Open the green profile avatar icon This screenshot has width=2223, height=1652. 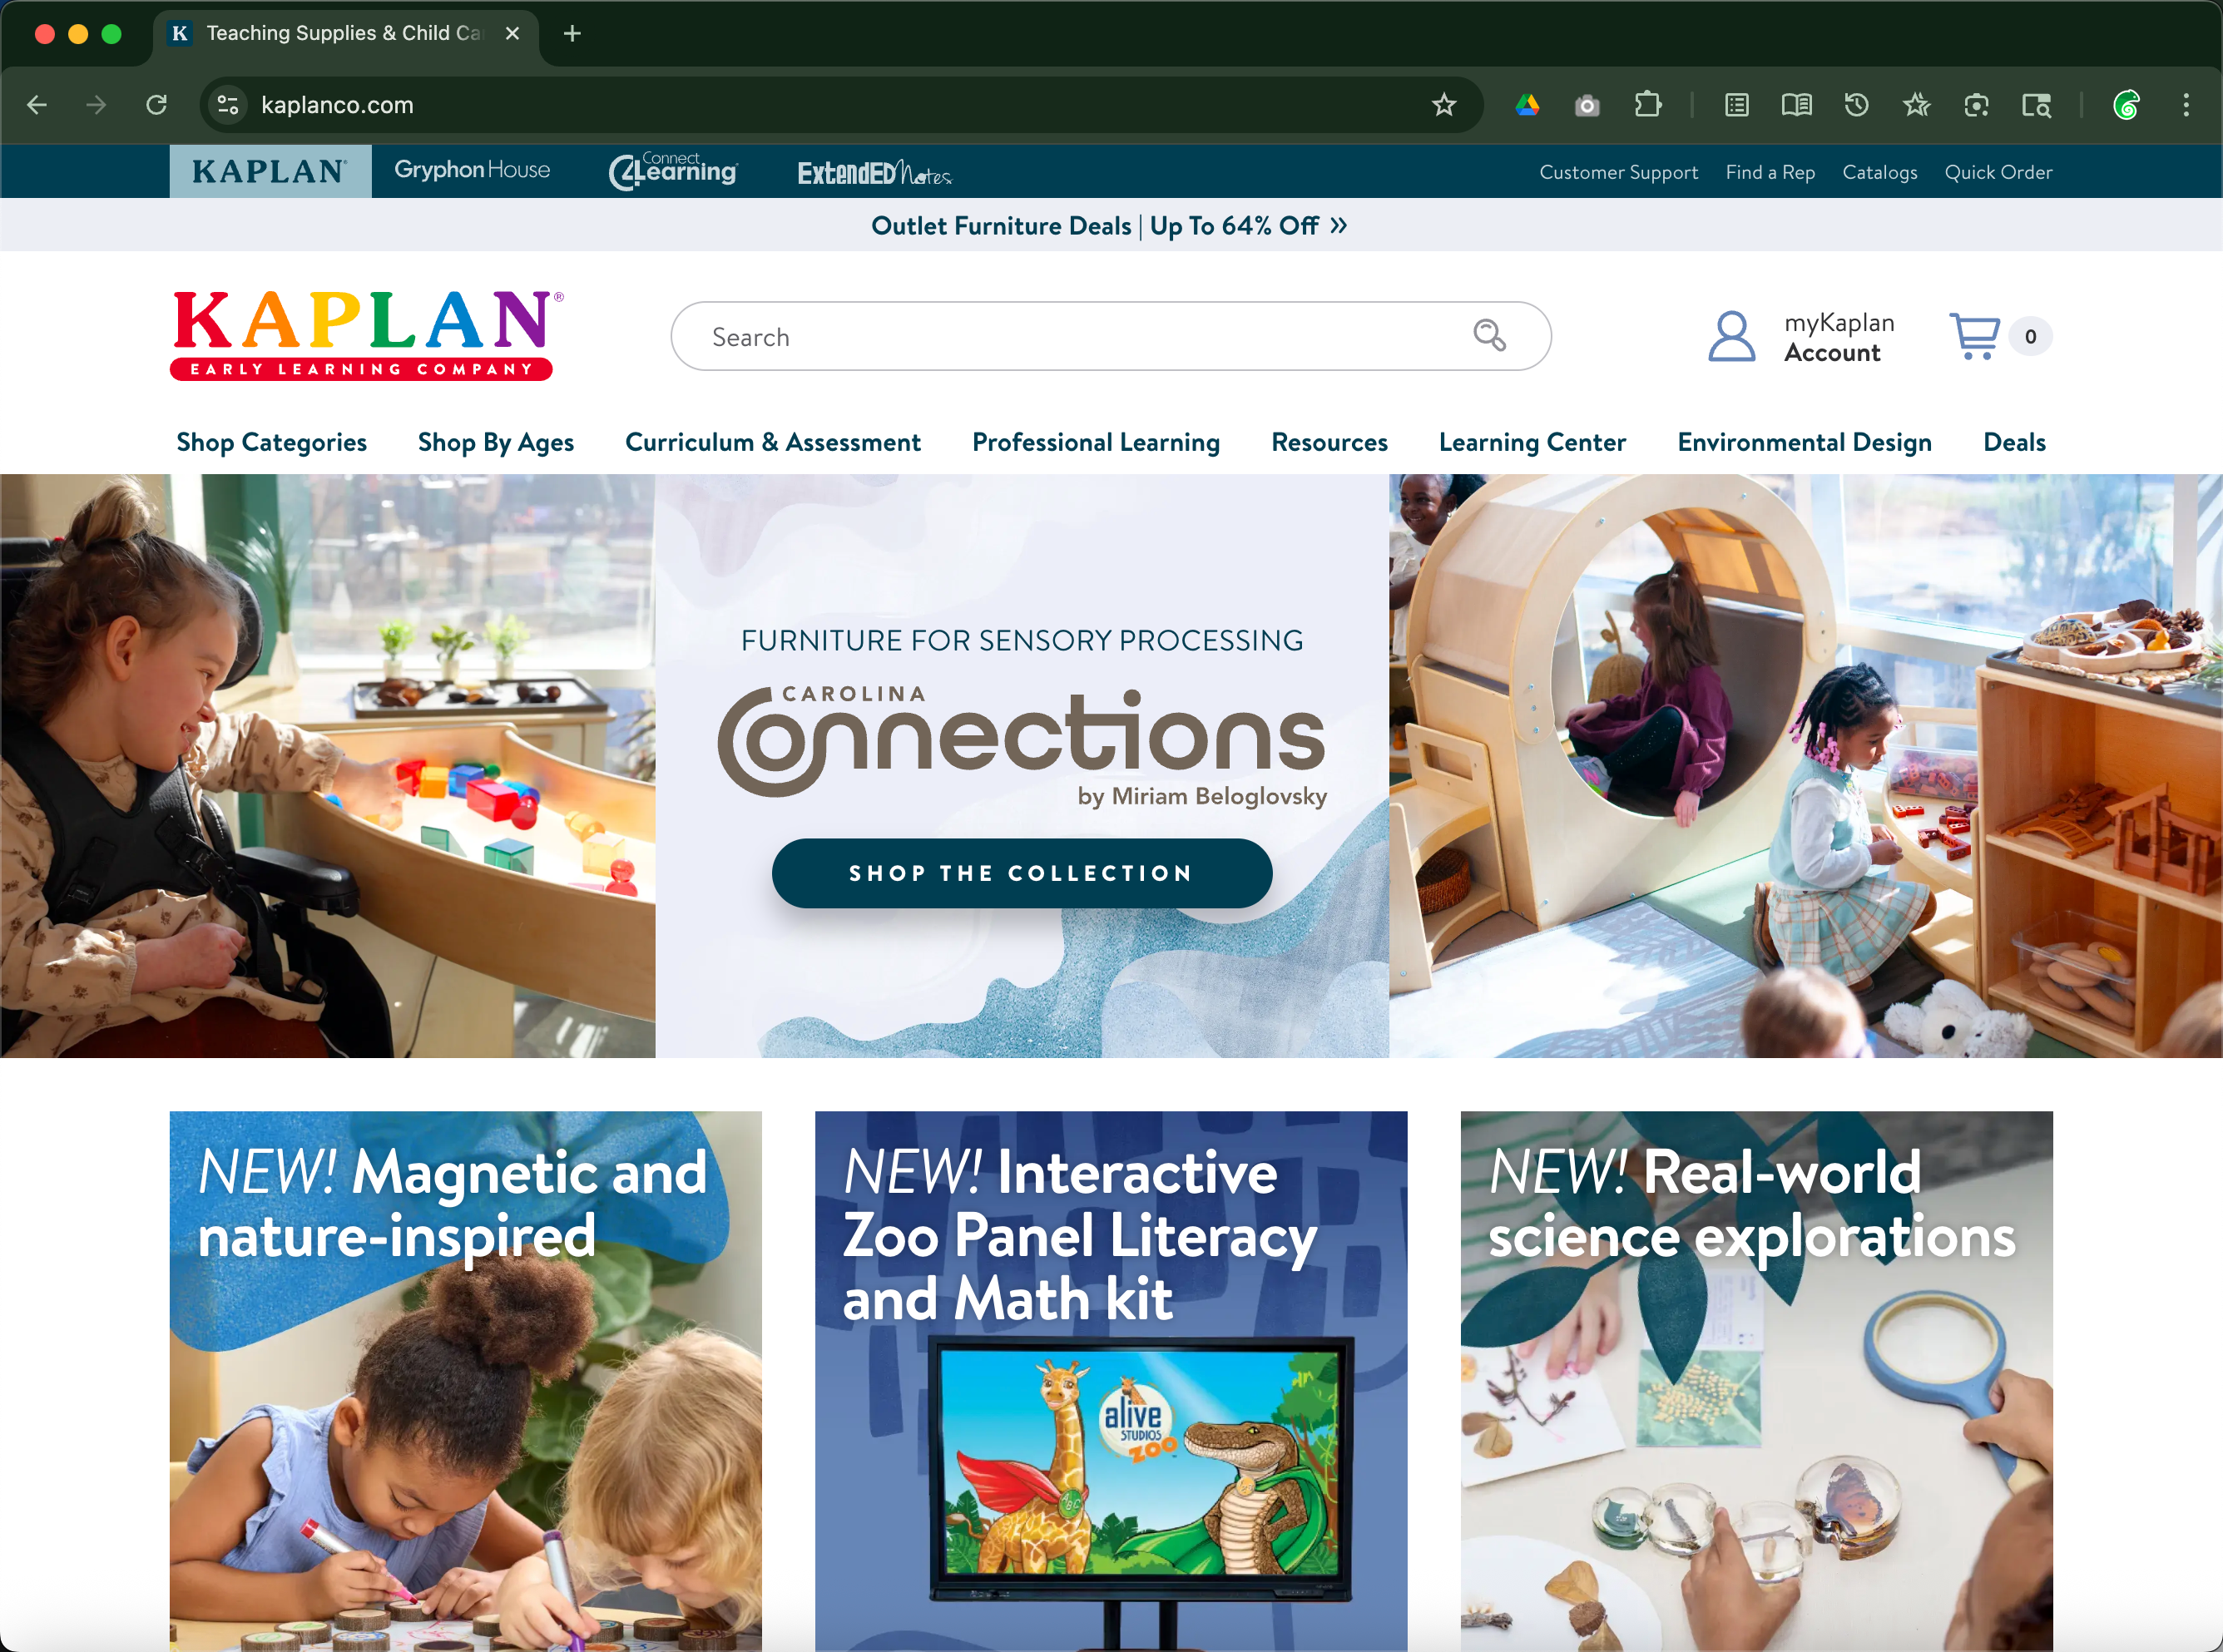(2126, 105)
